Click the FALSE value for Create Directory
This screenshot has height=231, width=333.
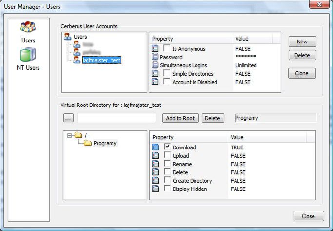click(238, 181)
